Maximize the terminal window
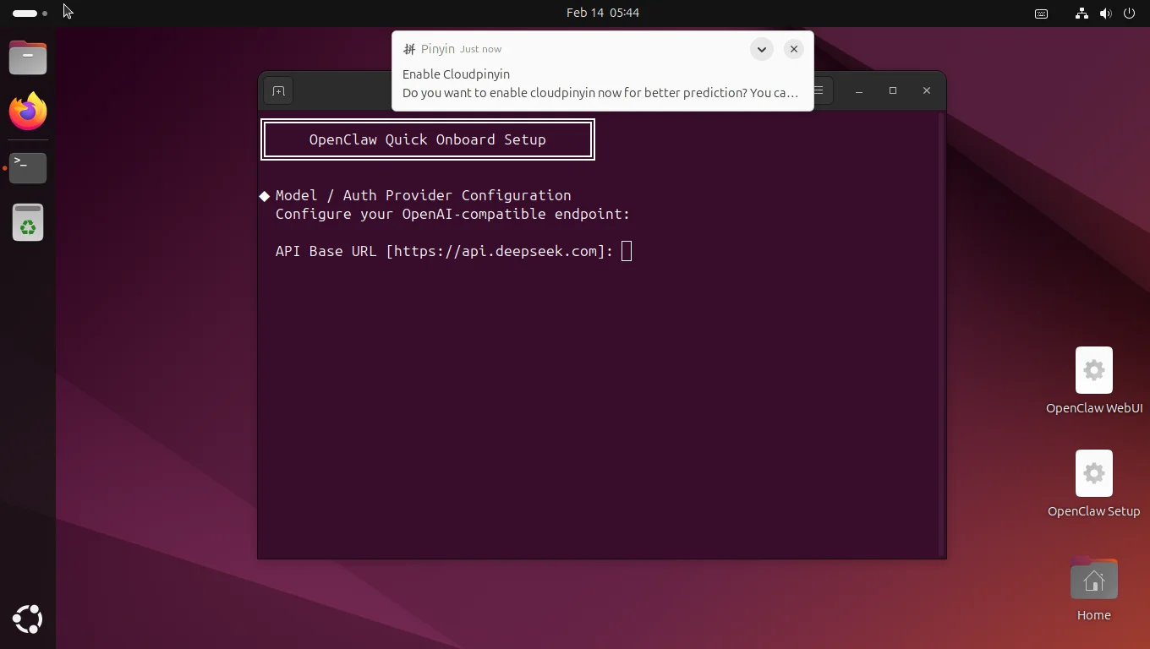Image resolution: width=1150 pixels, height=649 pixels. [x=892, y=90]
